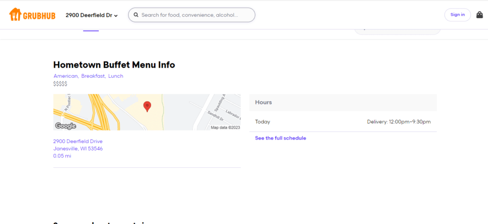Open the Lunch cuisine link
The height and width of the screenshot is (224, 488).
coord(116,76)
